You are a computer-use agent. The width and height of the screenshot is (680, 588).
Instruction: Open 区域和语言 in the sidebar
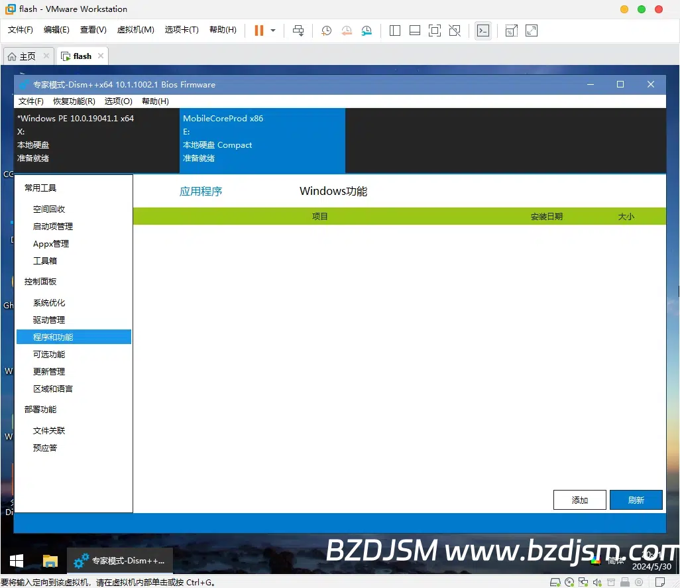click(53, 388)
